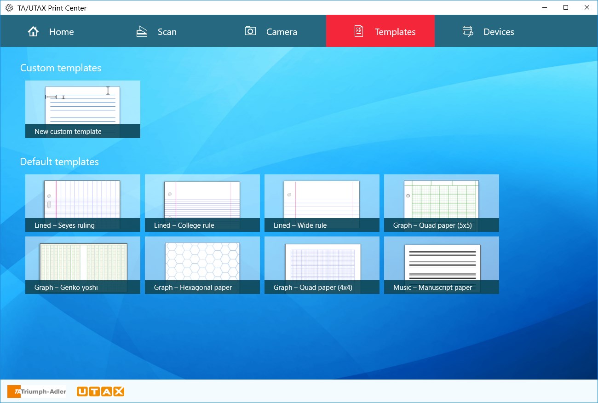
Task: Select the Music – Manuscript paper template
Action: (441, 265)
